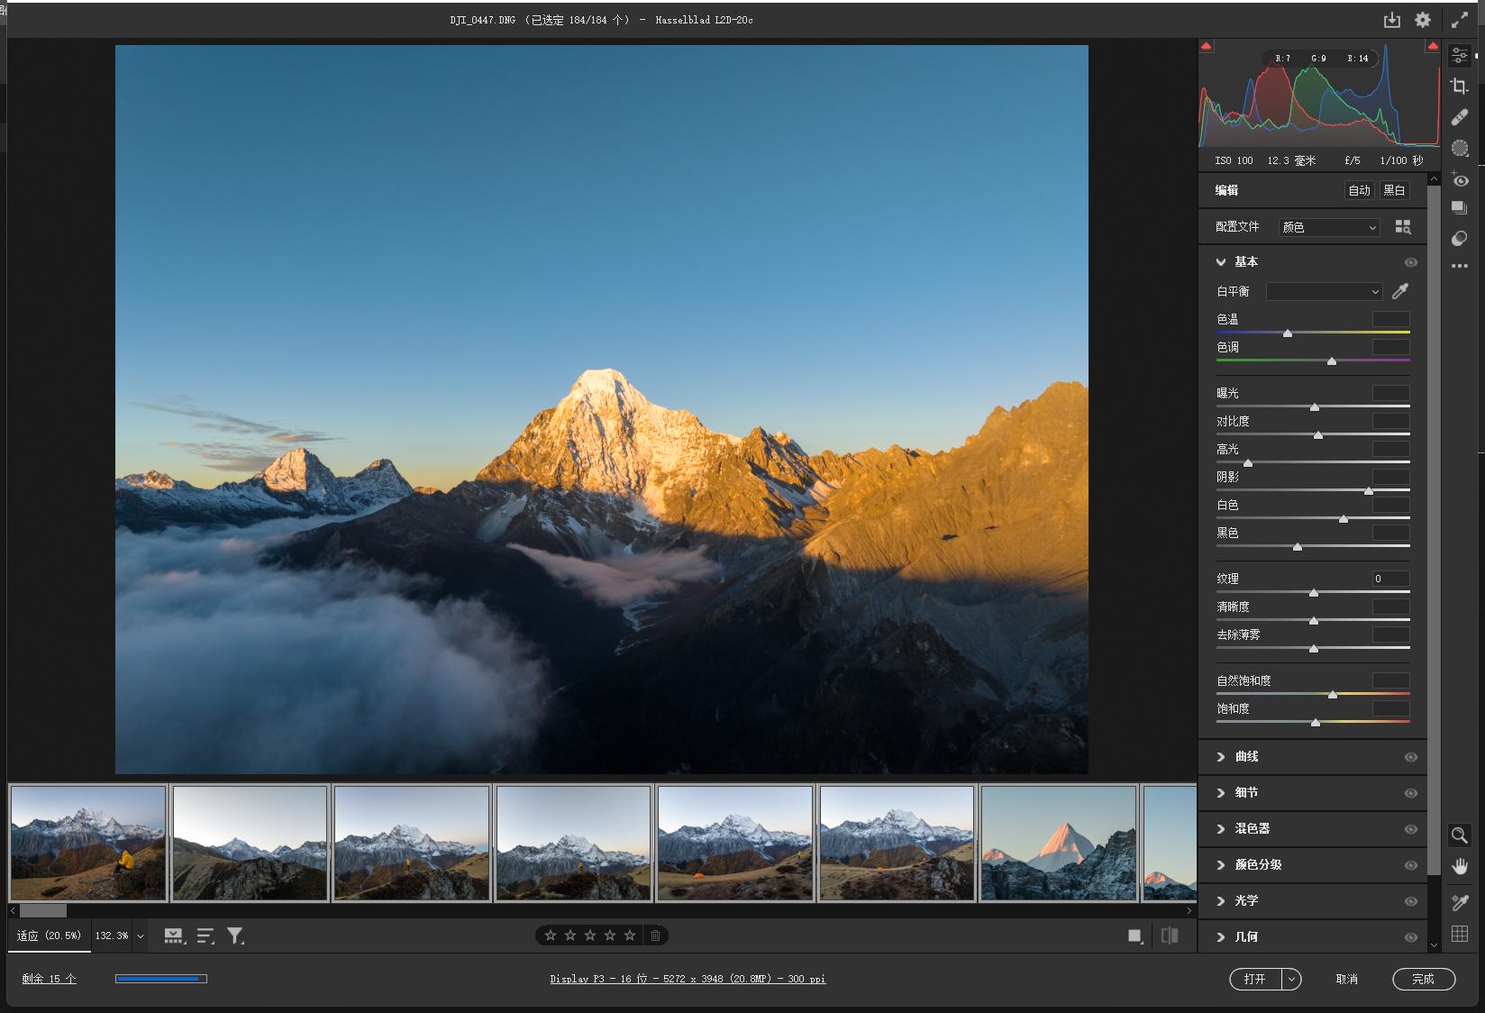This screenshot has height=1013, width=1485.
Task: Select the Healing brush tool
Action: (1459, 117)
